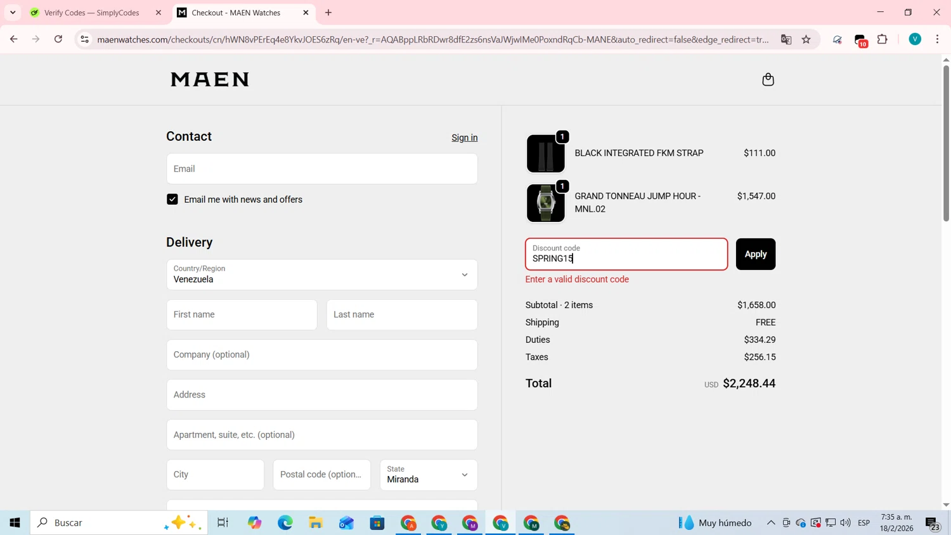951x535 pixels.
Task: Click the extension icon with red 10 badge
Action: [860, 40]
